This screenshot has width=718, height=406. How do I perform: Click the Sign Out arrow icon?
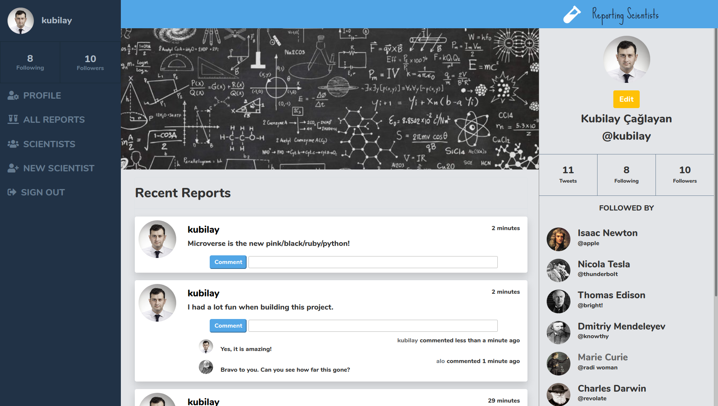click(12, 192)
